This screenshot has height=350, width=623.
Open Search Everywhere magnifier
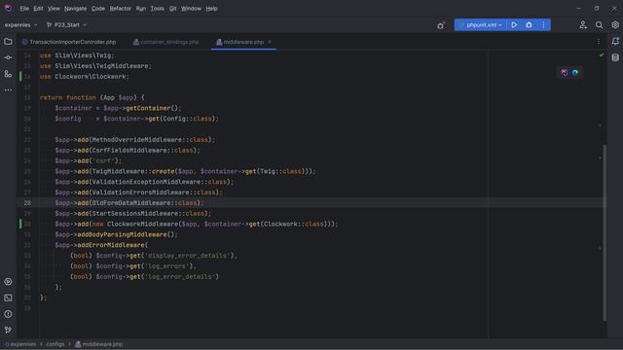[x=600, y=25]
